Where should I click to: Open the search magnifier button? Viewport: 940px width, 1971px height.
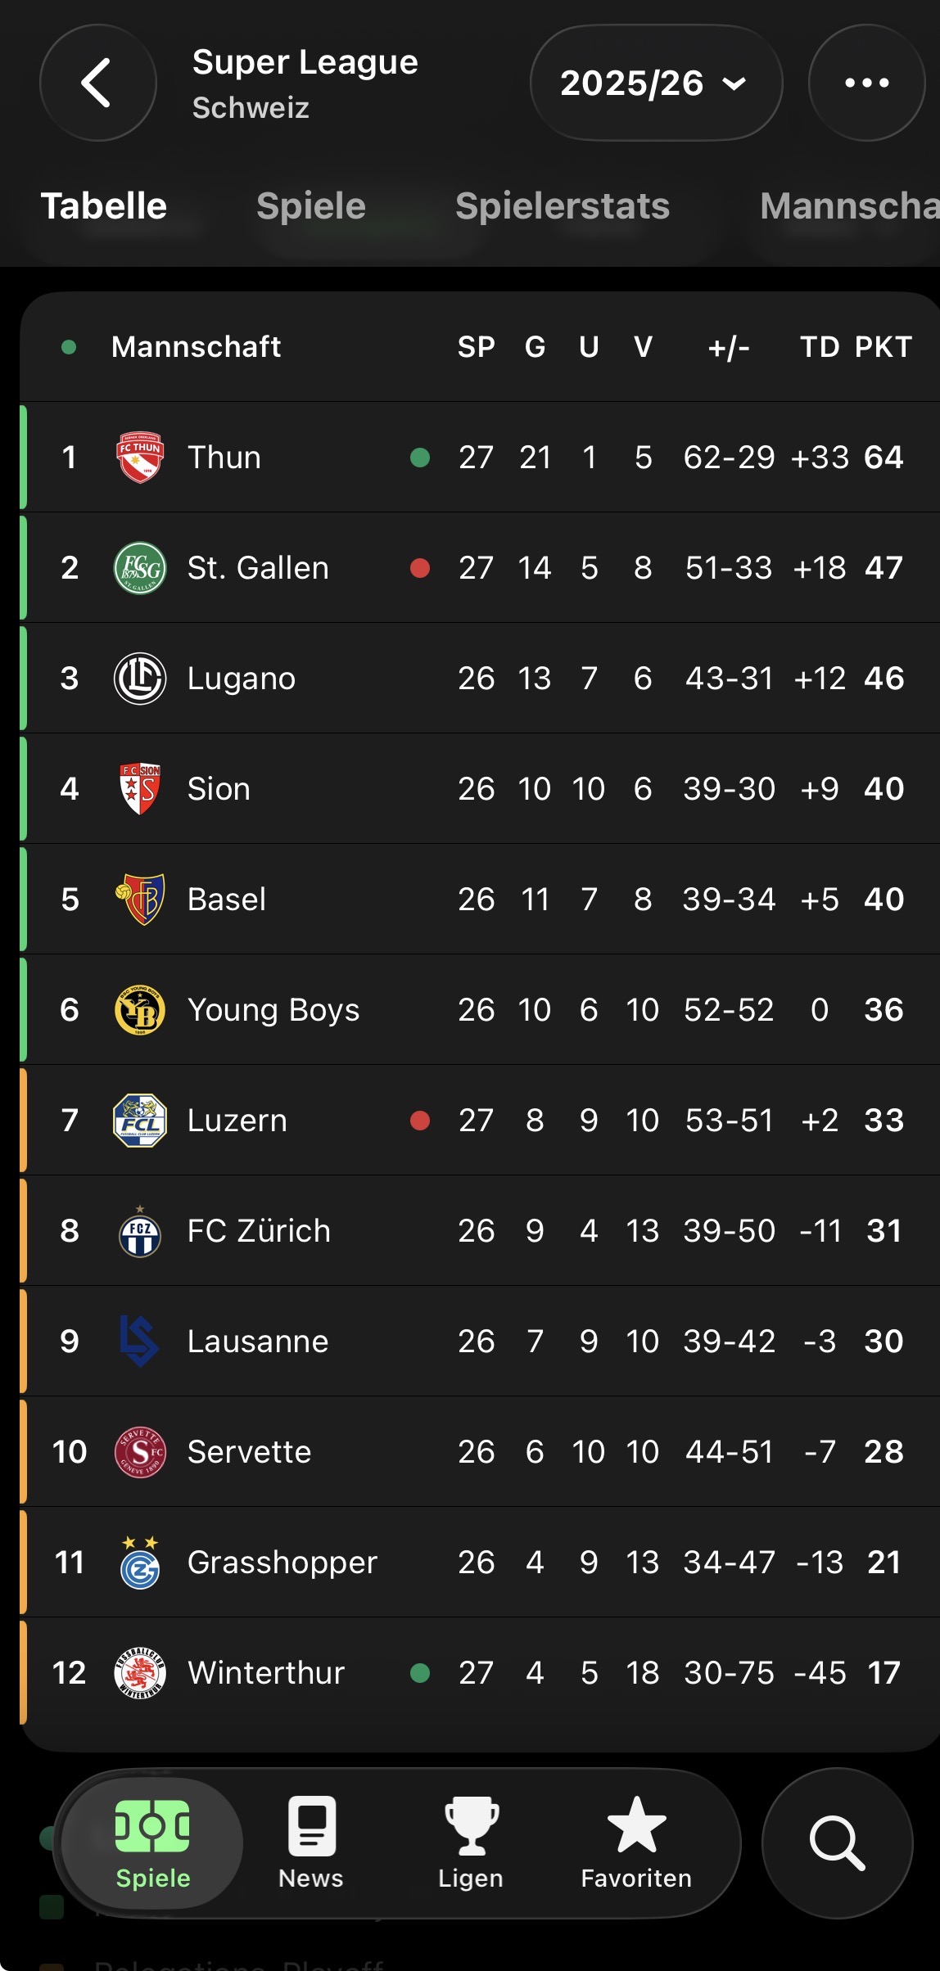(837, 1843)
